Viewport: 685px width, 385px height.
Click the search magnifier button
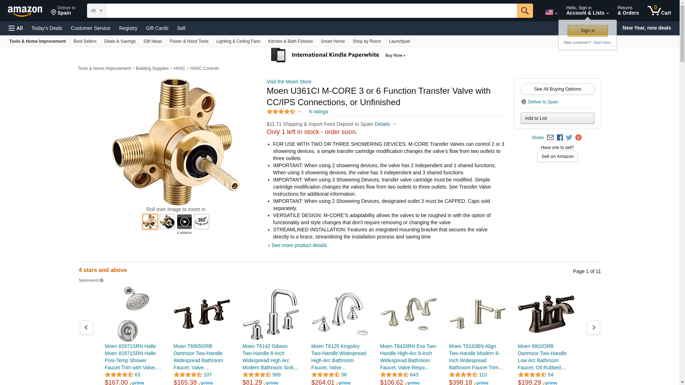[524, 11]
